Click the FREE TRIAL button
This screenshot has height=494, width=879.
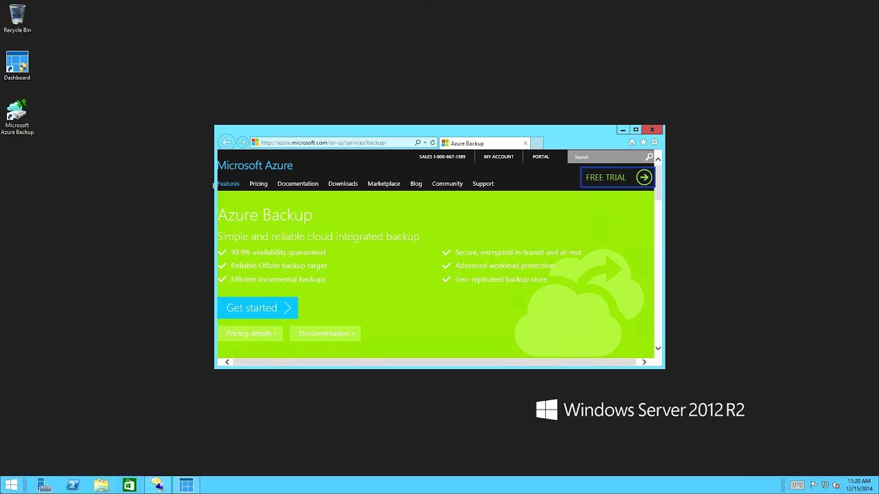click(617, 177)
